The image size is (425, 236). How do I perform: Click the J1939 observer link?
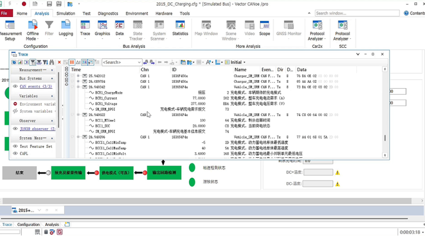click(x=37, y=129)
